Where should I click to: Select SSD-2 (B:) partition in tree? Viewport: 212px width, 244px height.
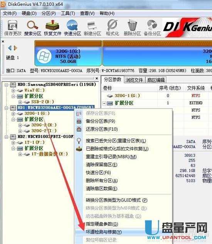pyautogui.click(x=42, y=102)
